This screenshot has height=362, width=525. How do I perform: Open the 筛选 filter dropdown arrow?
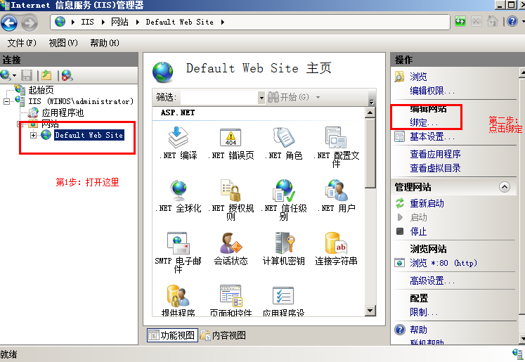pos(261,98)
